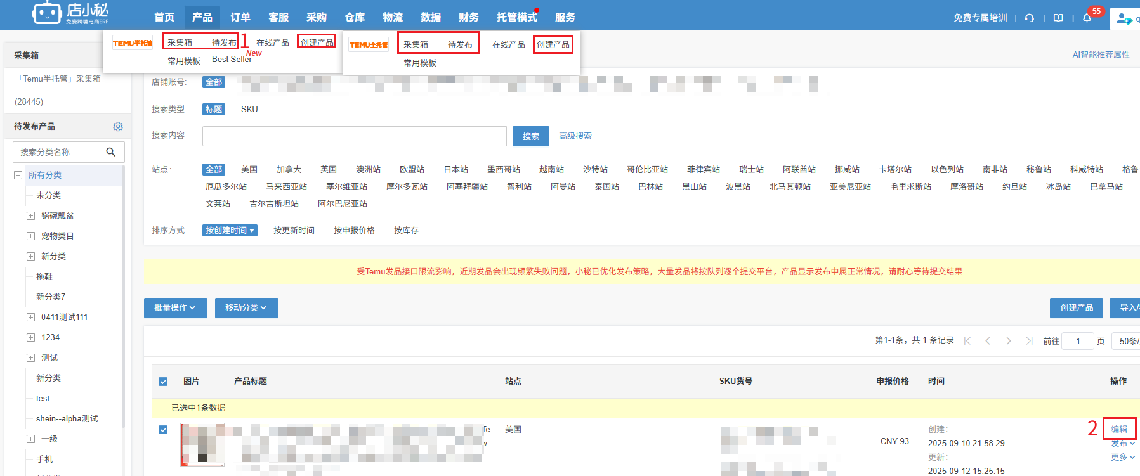This screenshot has height=476, width=1140.
Task: Expand the 1234 category
Action: pos(30,337)
